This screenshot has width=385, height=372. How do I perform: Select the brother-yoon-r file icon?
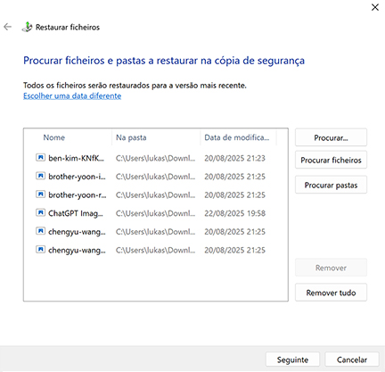(40, 194)
